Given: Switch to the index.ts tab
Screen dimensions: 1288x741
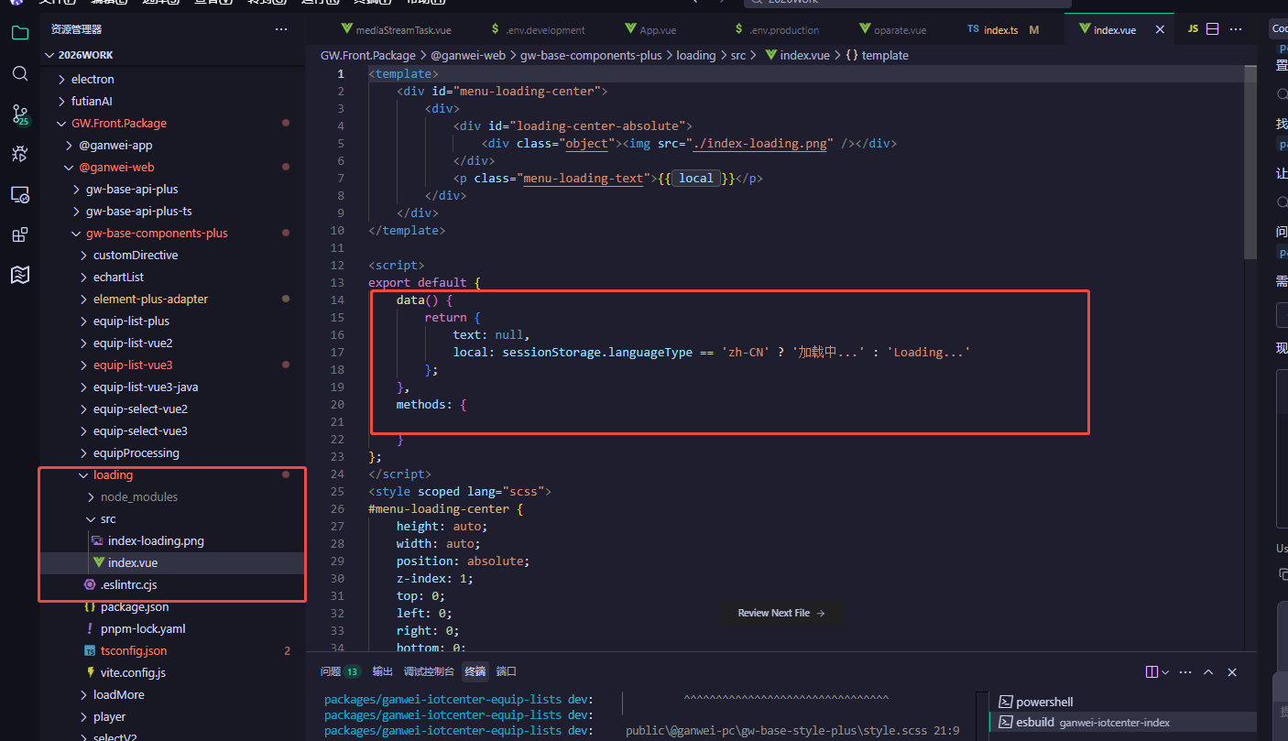Looking at the screenshot, I should (x=1000, y=30).
